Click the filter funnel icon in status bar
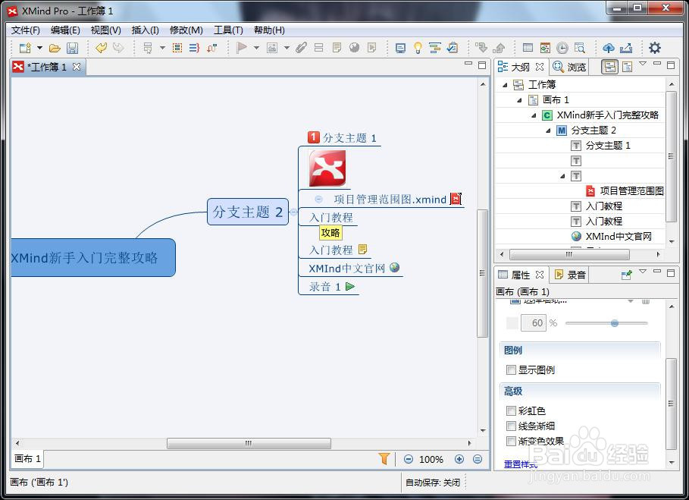The width and height of the screenshot is (689, 500). coord(384,459)
